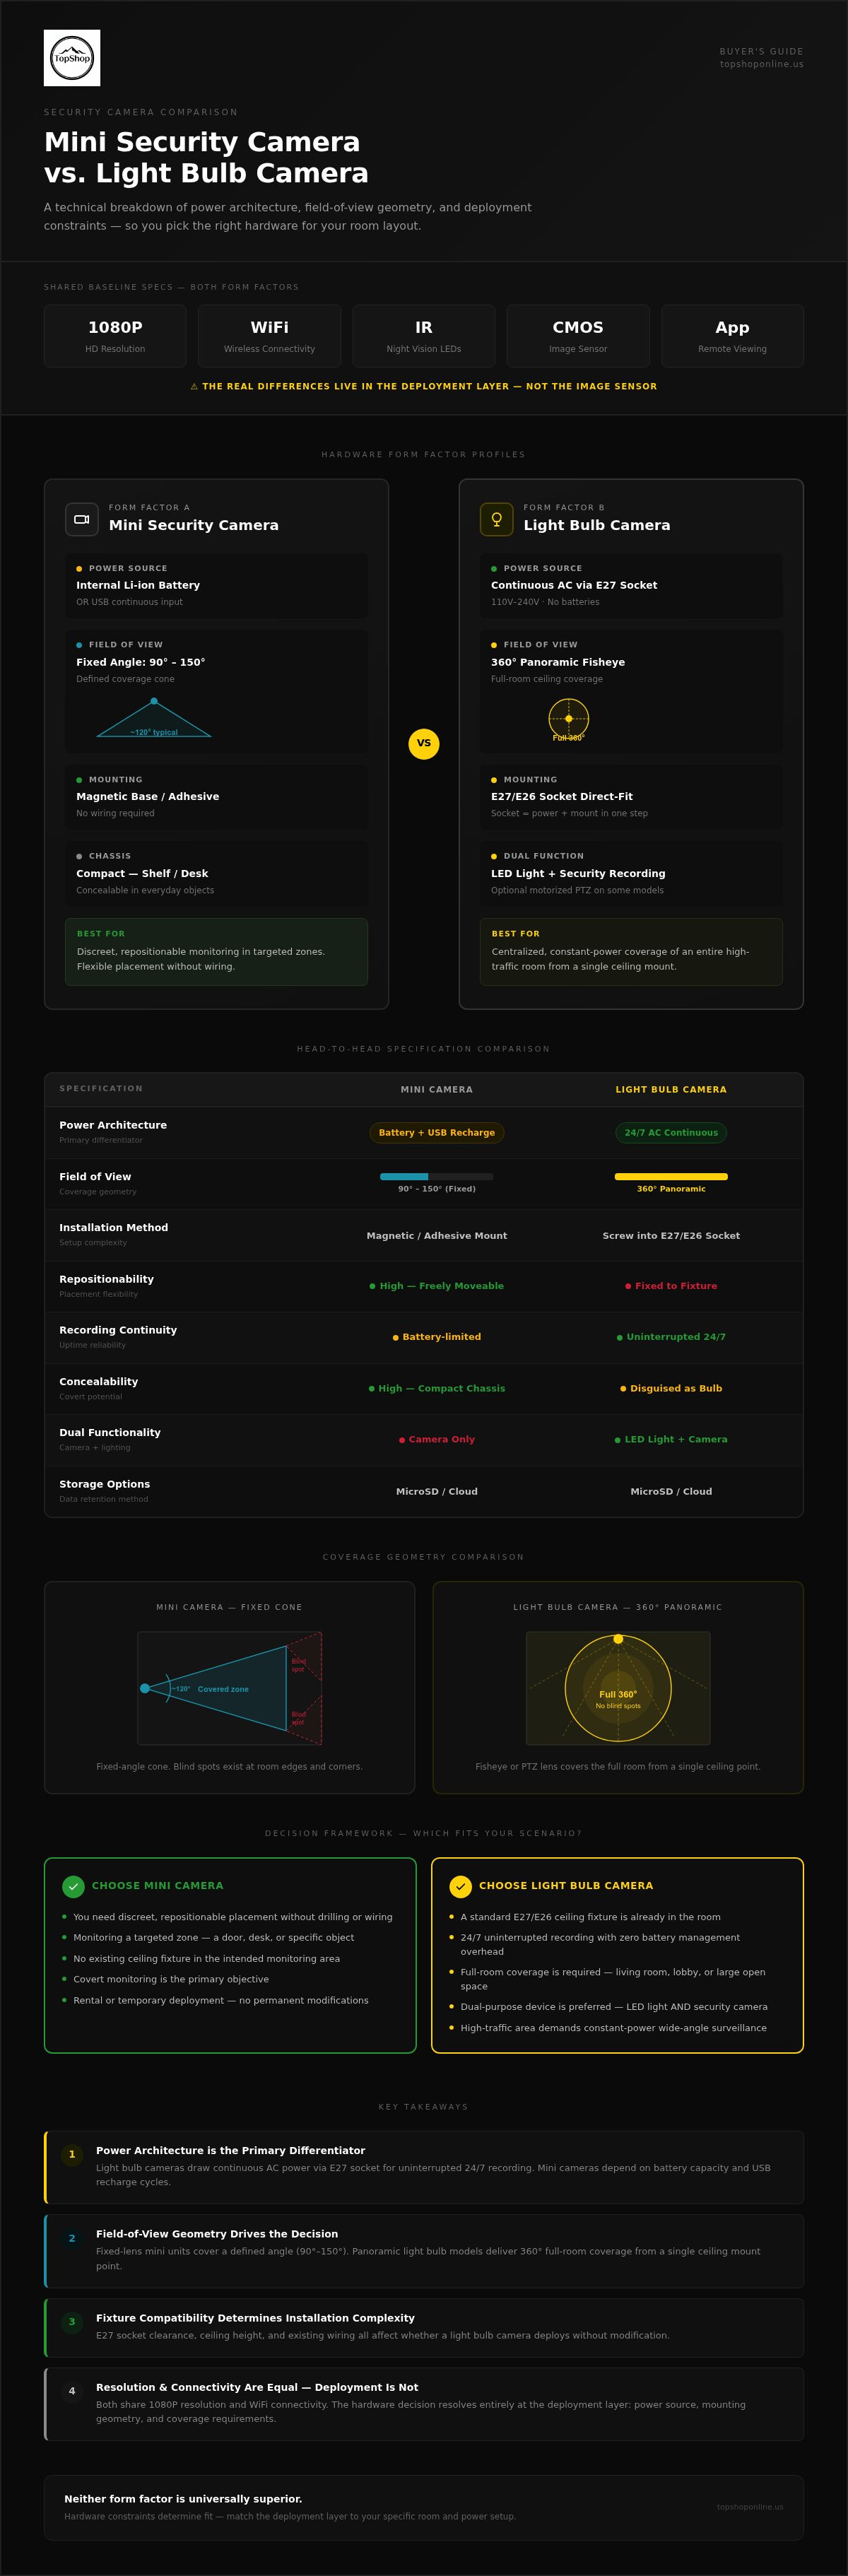
Task: Select the number 3 badge for Fixture Compatibility takeaway
Action: (72, 2322)
